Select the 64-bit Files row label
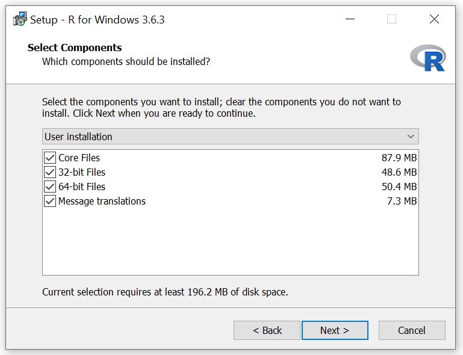The width and height of the screenshot is (463, 355). [x=82, y=187]
